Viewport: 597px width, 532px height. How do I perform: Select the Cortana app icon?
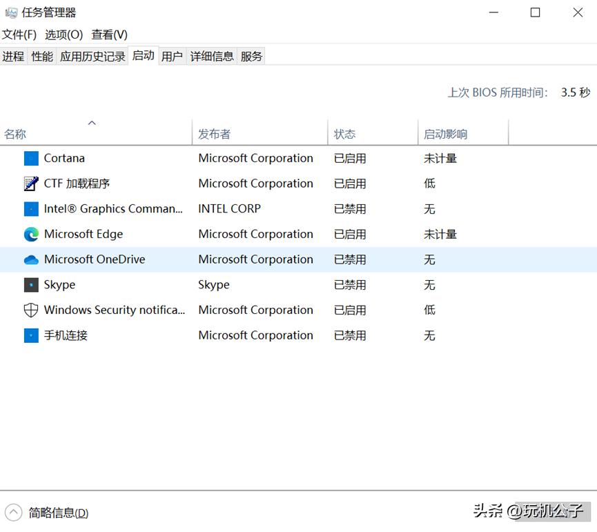(x=31, y=158)
